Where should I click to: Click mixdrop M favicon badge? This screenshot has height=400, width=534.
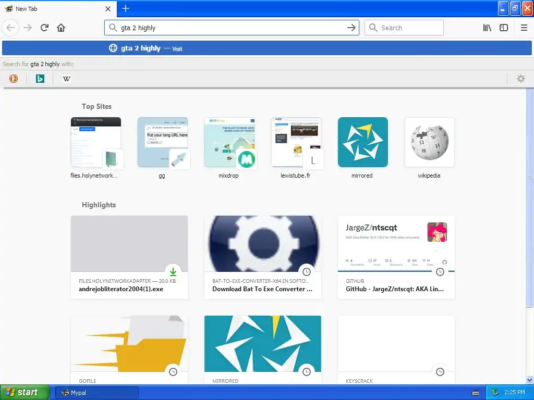pyautogui.click(x=247, y=159)
